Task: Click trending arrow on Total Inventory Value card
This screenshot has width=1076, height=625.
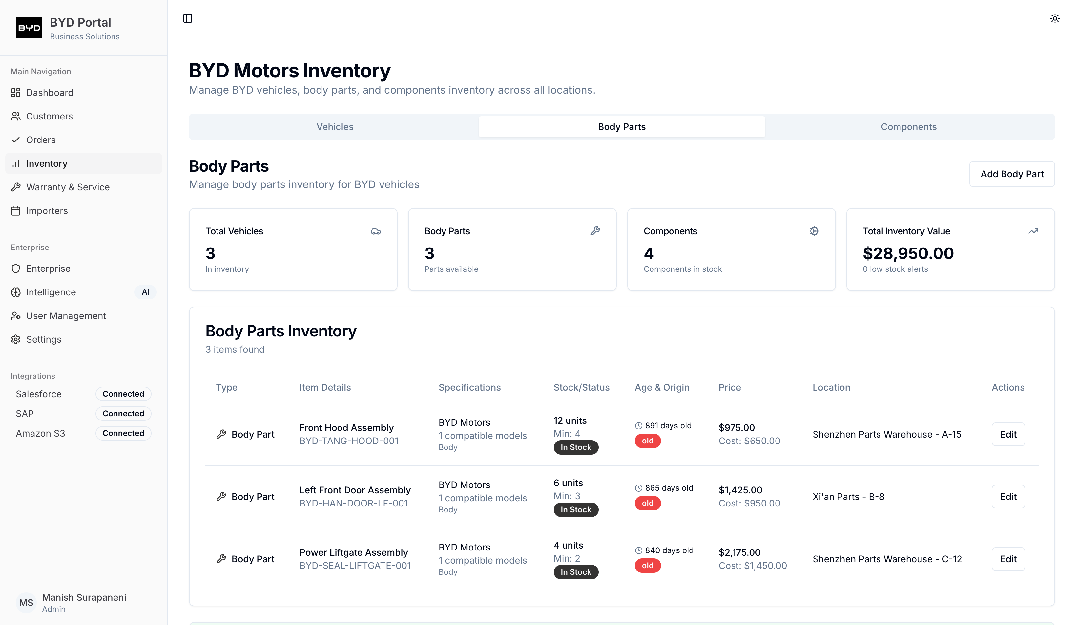Action: point(1033,231)
